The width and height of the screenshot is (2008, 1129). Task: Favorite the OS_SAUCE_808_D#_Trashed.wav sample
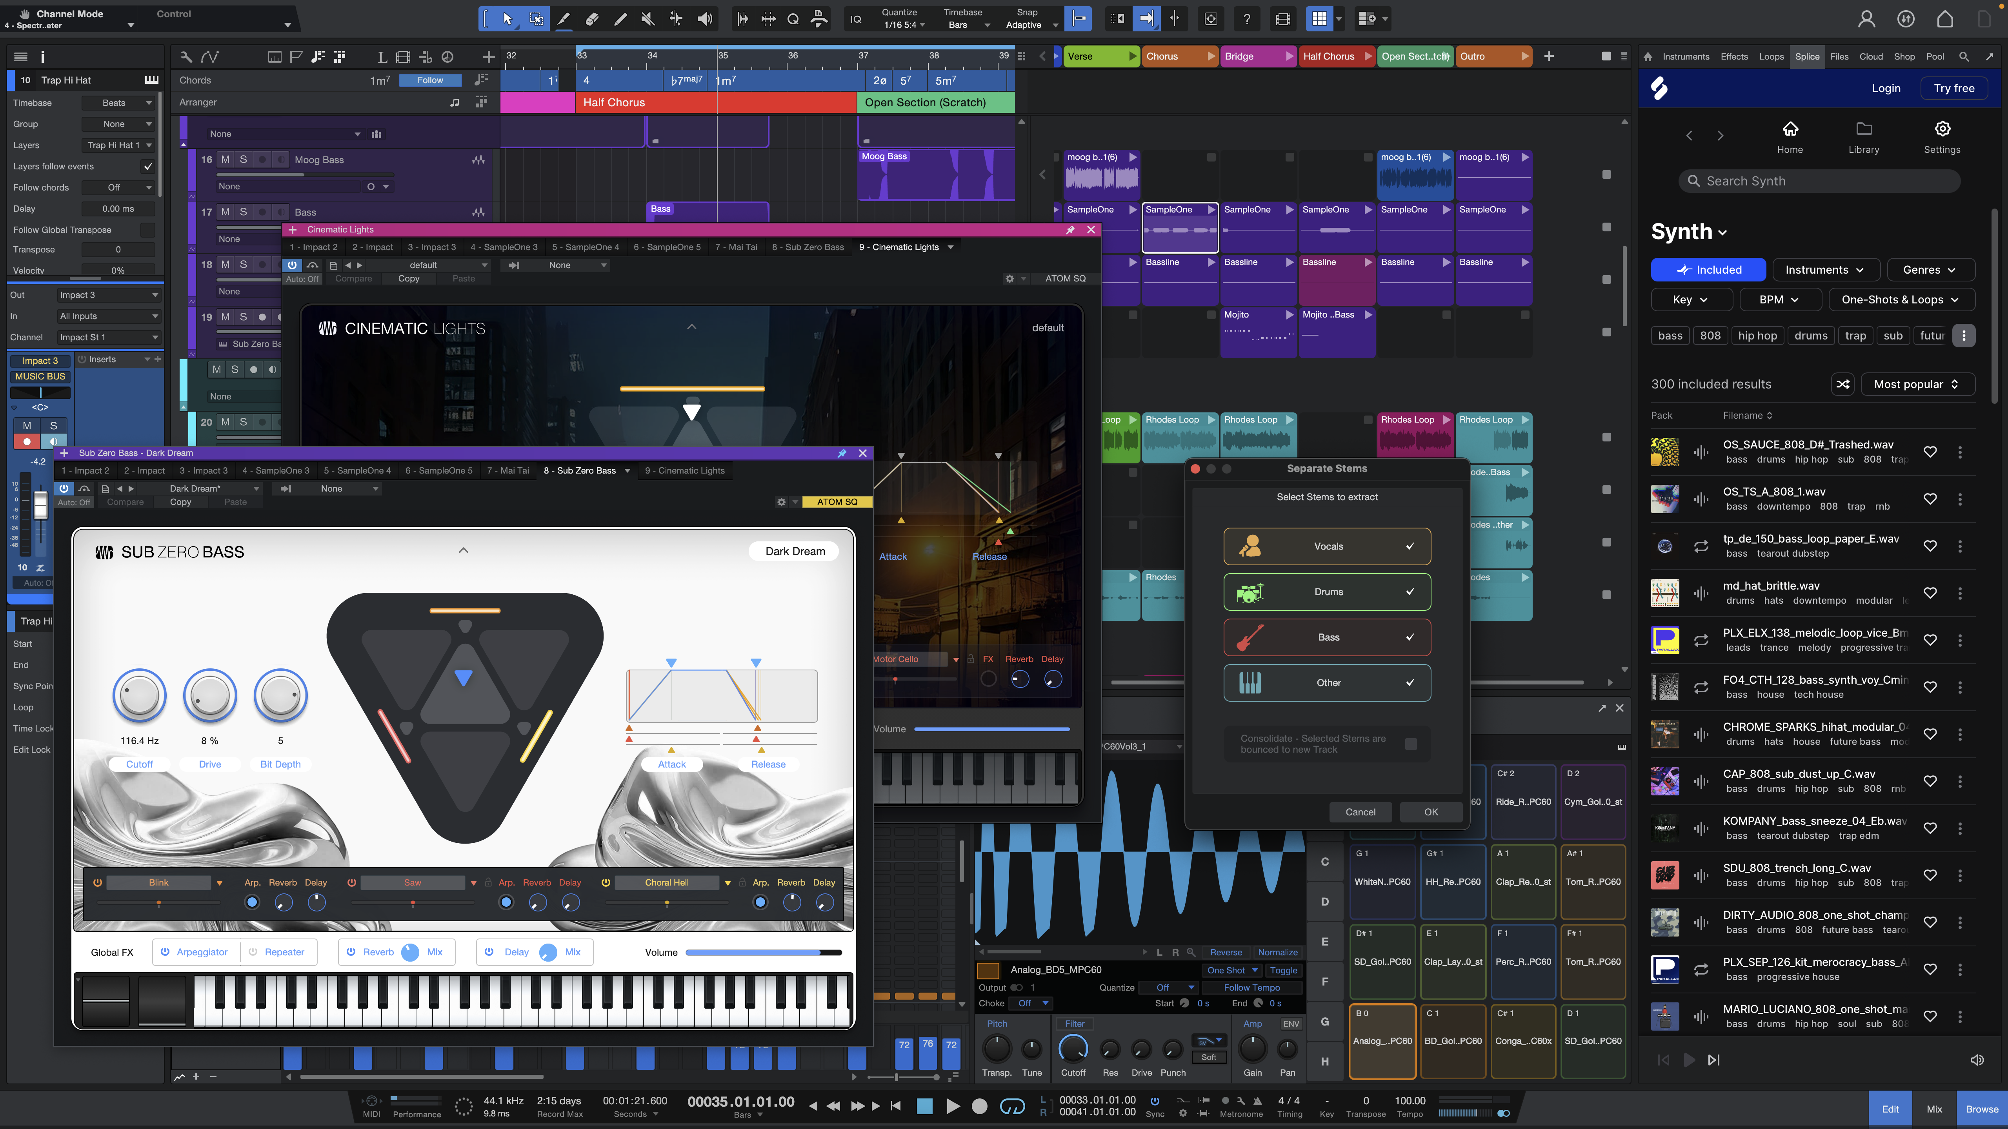click(x=1930, y=452)
